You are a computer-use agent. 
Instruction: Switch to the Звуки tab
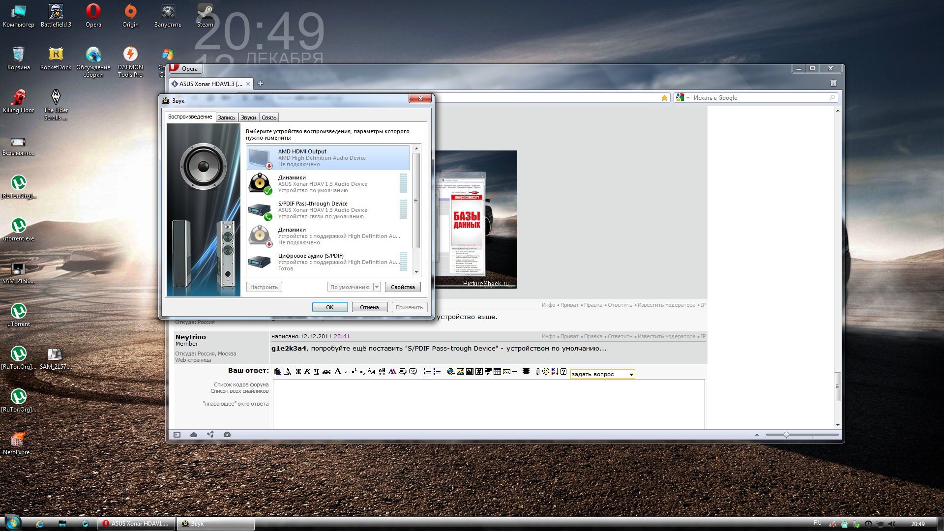248,118
